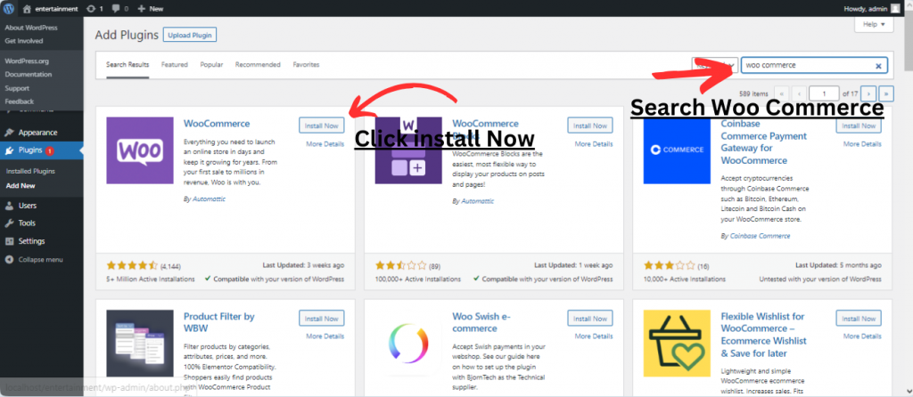Go to Installed Plugins submenu

click(30, 172)
